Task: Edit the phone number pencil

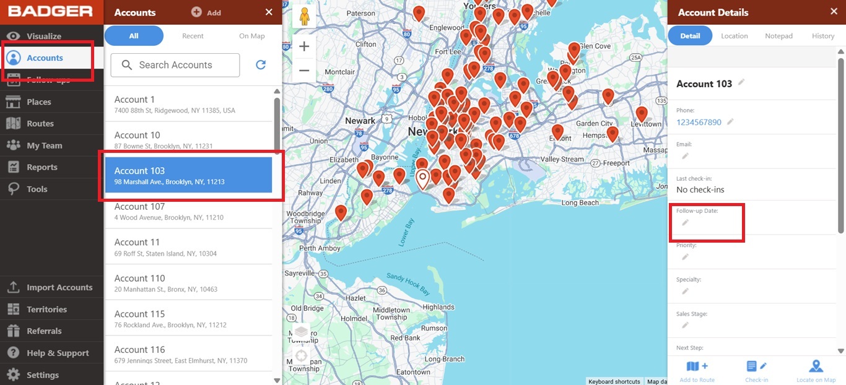Action: tap(730, 122)
